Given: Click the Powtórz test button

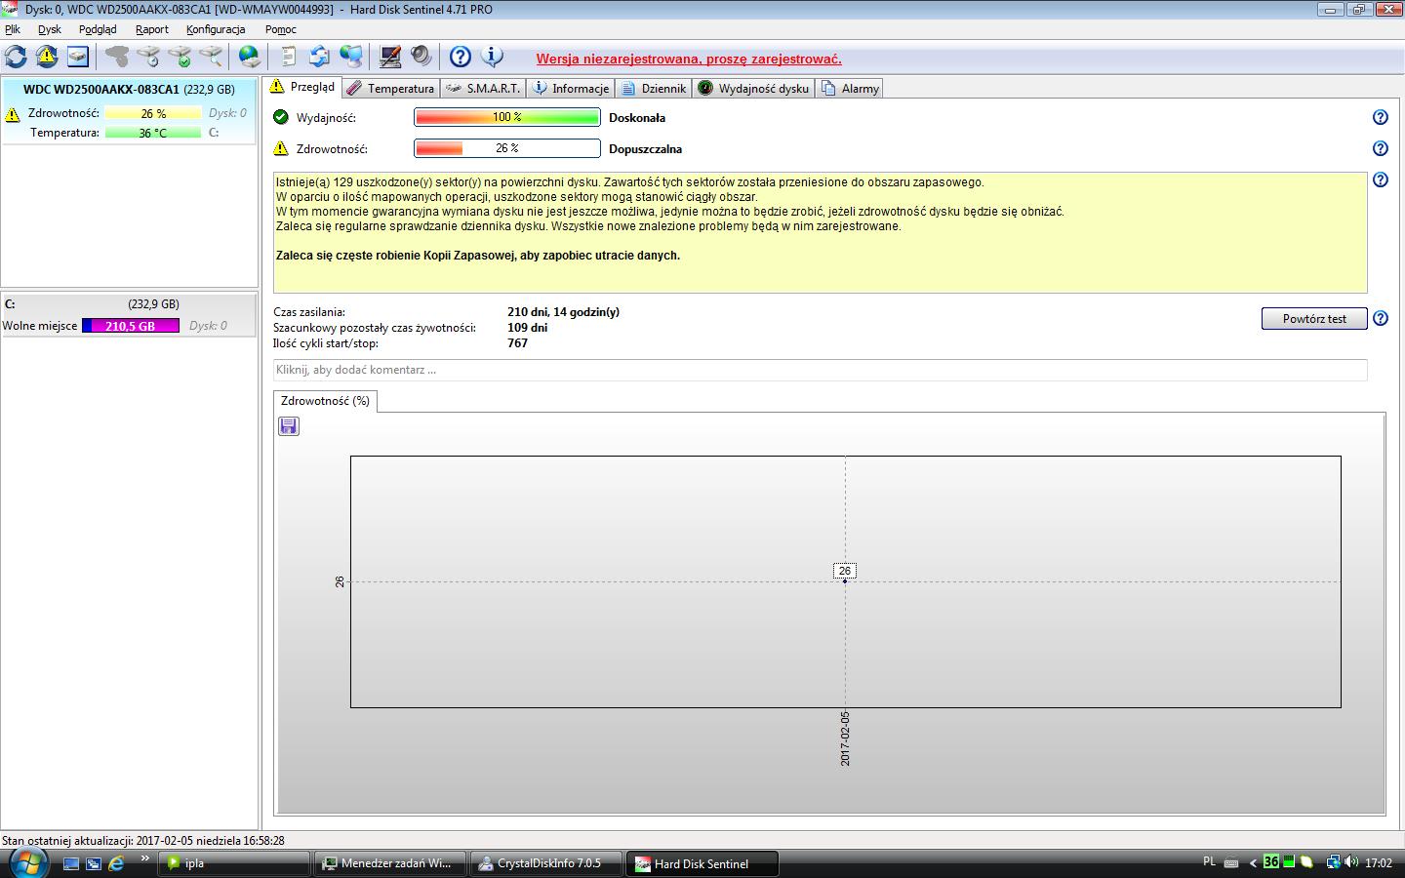Looking at the screenshot, I should 1314,319.
